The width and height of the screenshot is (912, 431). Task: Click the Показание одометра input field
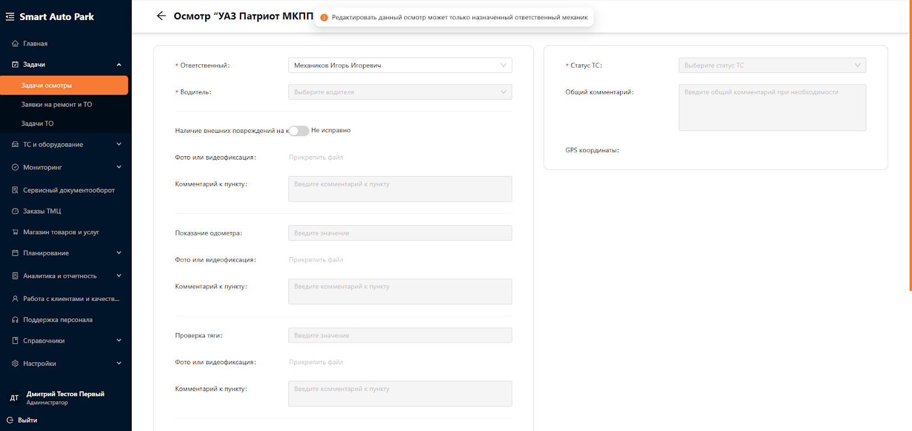pyautogui.click(x=400, y=233)
